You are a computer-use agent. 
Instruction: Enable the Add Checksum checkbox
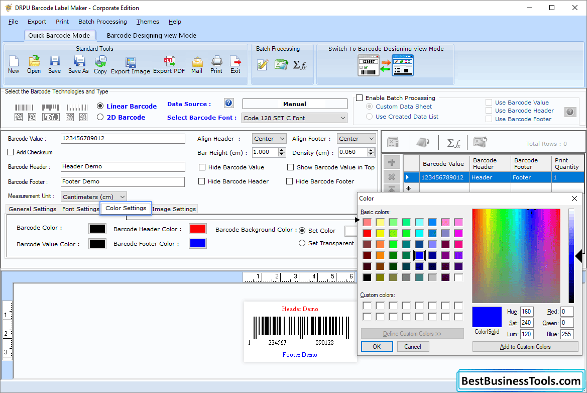(x=9, y=152)
